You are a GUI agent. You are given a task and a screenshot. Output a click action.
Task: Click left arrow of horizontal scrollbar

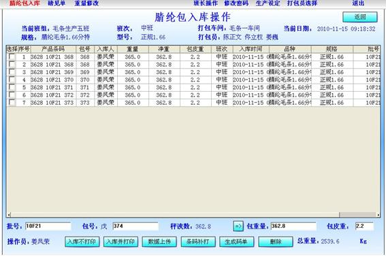point(9,215)
